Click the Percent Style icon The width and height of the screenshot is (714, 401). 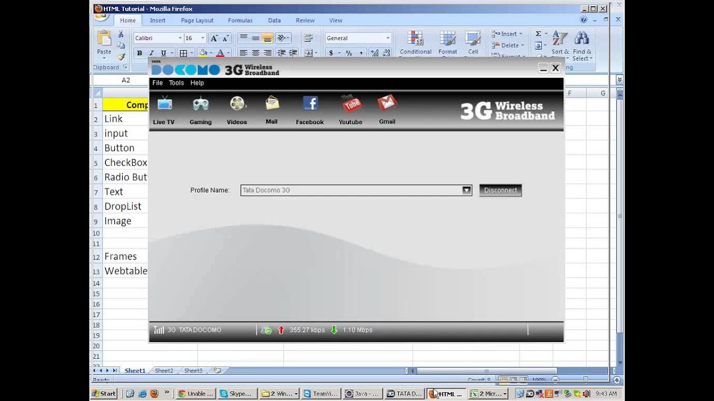349,53
